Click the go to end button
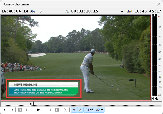163x114 pixels. pyautogui.click(x=12, y=110)
